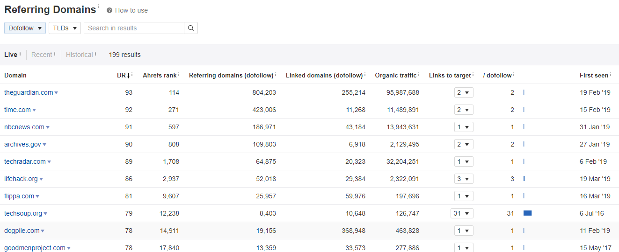Sort by Organic traffic column header
This screenshot has height=252, width=619.
[395, 75]
